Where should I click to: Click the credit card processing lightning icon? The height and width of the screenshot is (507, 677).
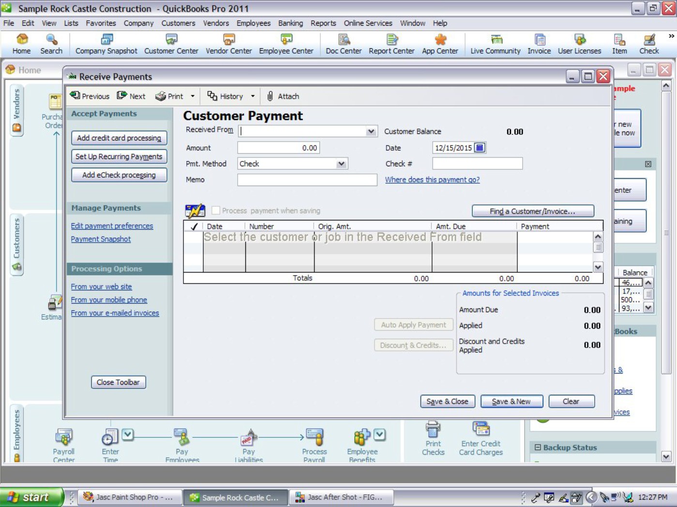click(x=195, y=211)
